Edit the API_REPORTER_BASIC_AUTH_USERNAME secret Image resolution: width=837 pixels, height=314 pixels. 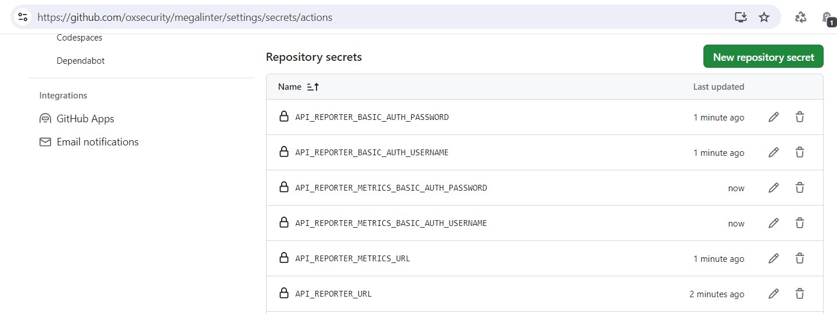point(773,152)
